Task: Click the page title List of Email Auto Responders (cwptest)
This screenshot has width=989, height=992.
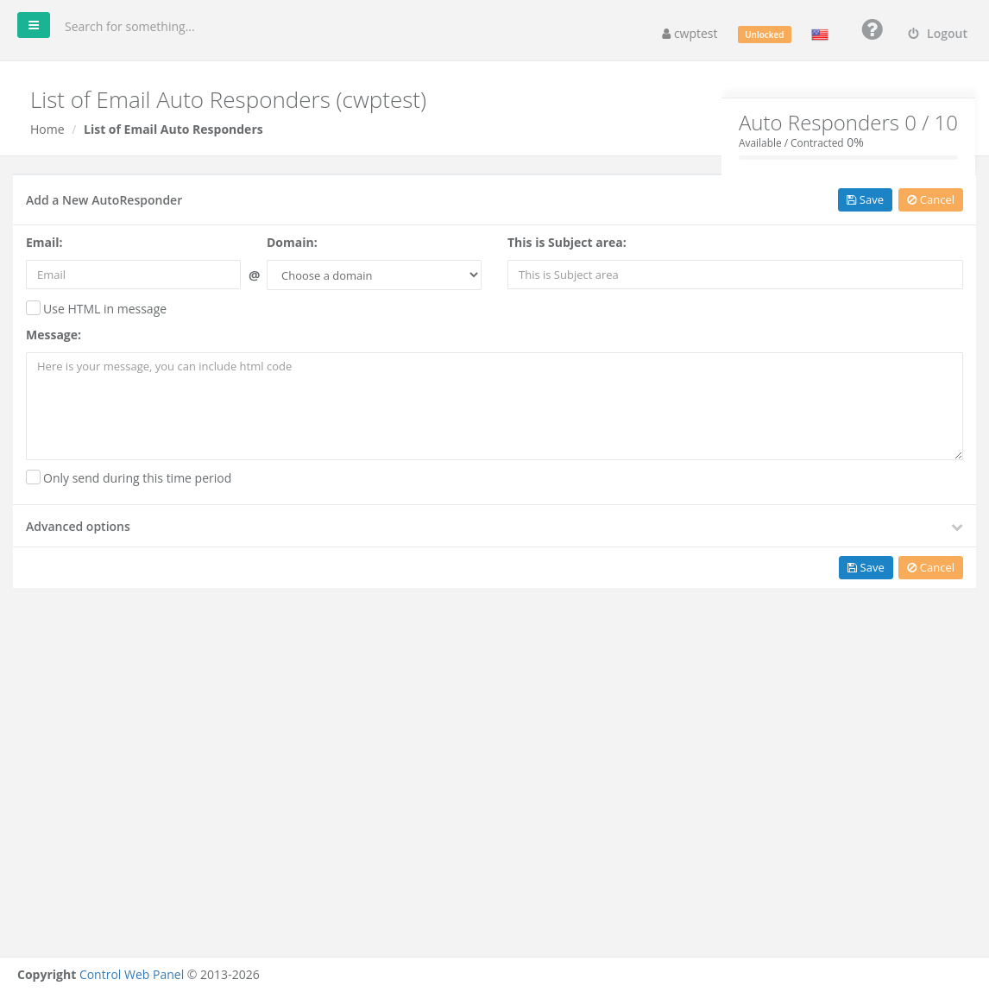Action: pos(229,100)
